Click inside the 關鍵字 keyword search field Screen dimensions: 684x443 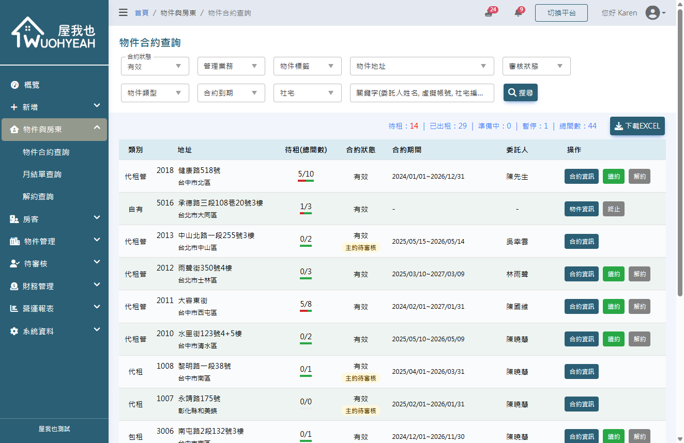[x=422, y=93]
